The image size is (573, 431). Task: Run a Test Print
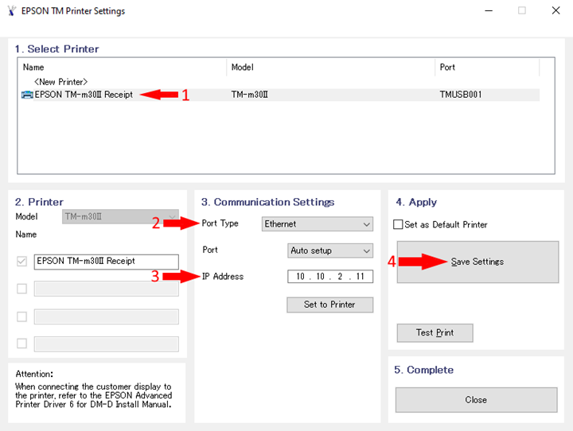coord(435,332)
